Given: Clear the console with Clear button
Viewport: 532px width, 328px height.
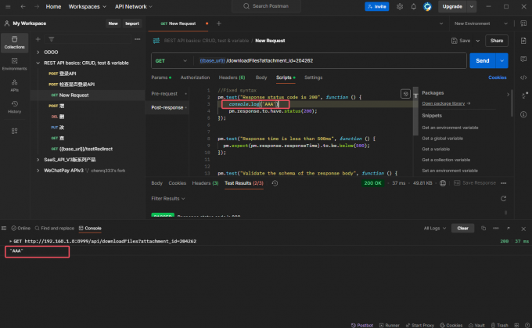Looking at the screenshot, I should [x=462, y=228].
